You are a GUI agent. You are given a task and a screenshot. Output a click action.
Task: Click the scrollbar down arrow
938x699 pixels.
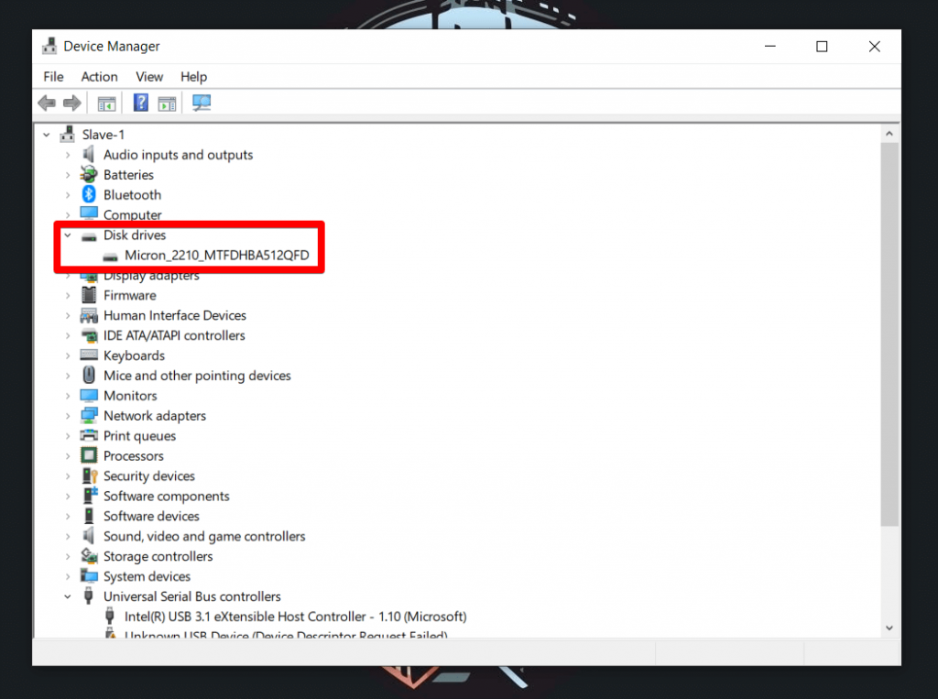pyautogui.click(x=889, y=628)
